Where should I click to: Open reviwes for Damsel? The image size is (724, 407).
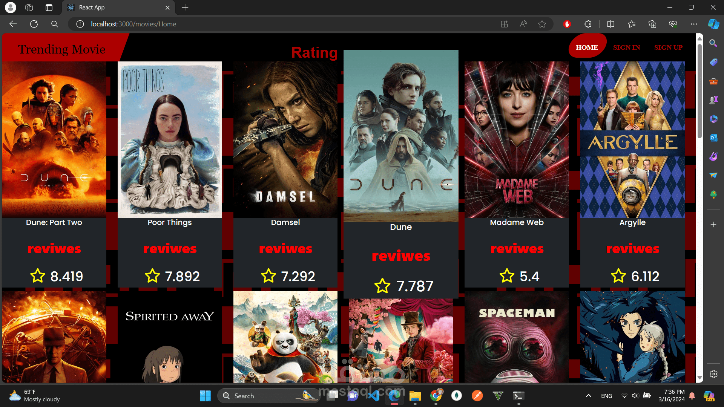(x=285, y=249)
